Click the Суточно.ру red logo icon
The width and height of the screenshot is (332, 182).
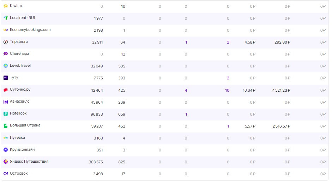click(x=6, y=90)
